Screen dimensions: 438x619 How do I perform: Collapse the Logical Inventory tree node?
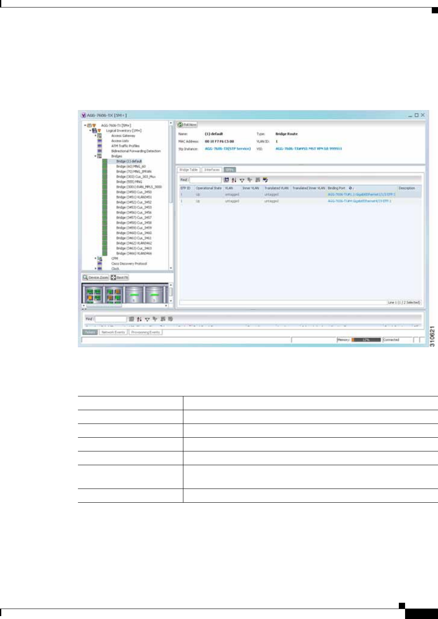tap(90, 130)
